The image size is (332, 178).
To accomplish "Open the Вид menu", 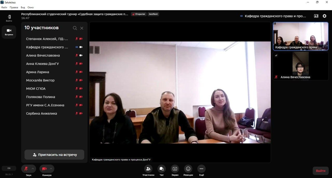I will 23,8.
